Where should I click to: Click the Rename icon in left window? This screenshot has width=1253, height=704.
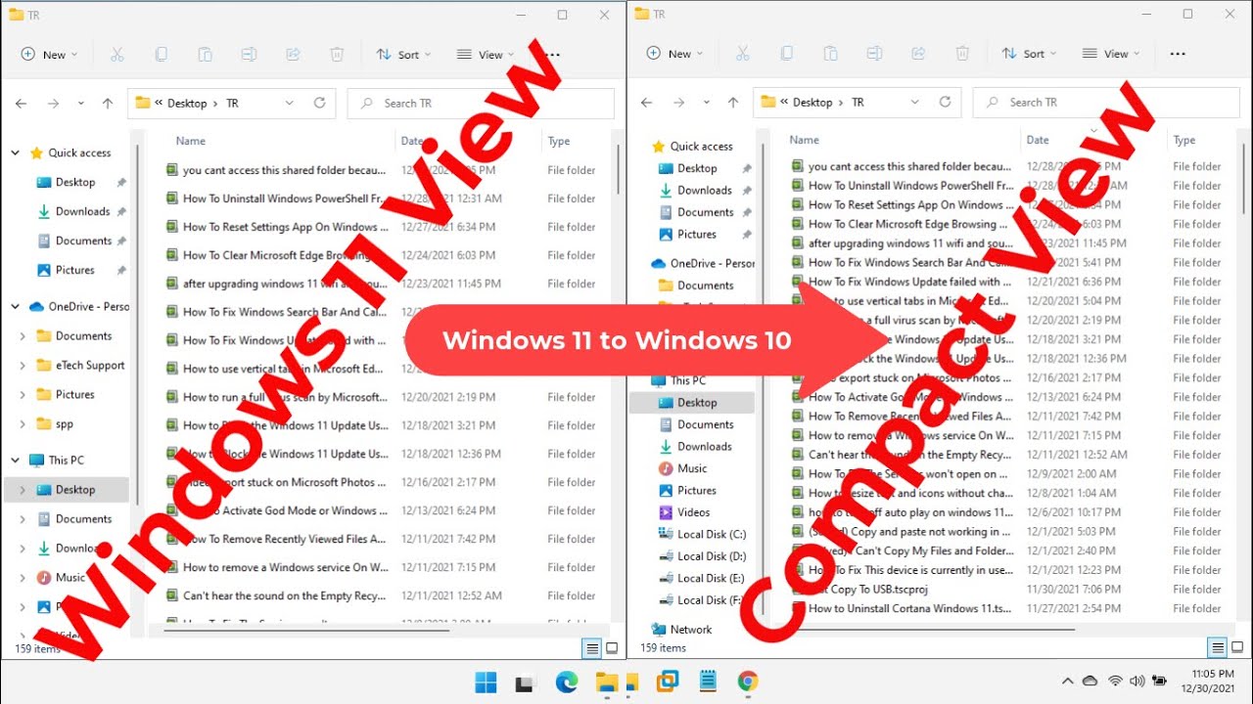(249, 55)
